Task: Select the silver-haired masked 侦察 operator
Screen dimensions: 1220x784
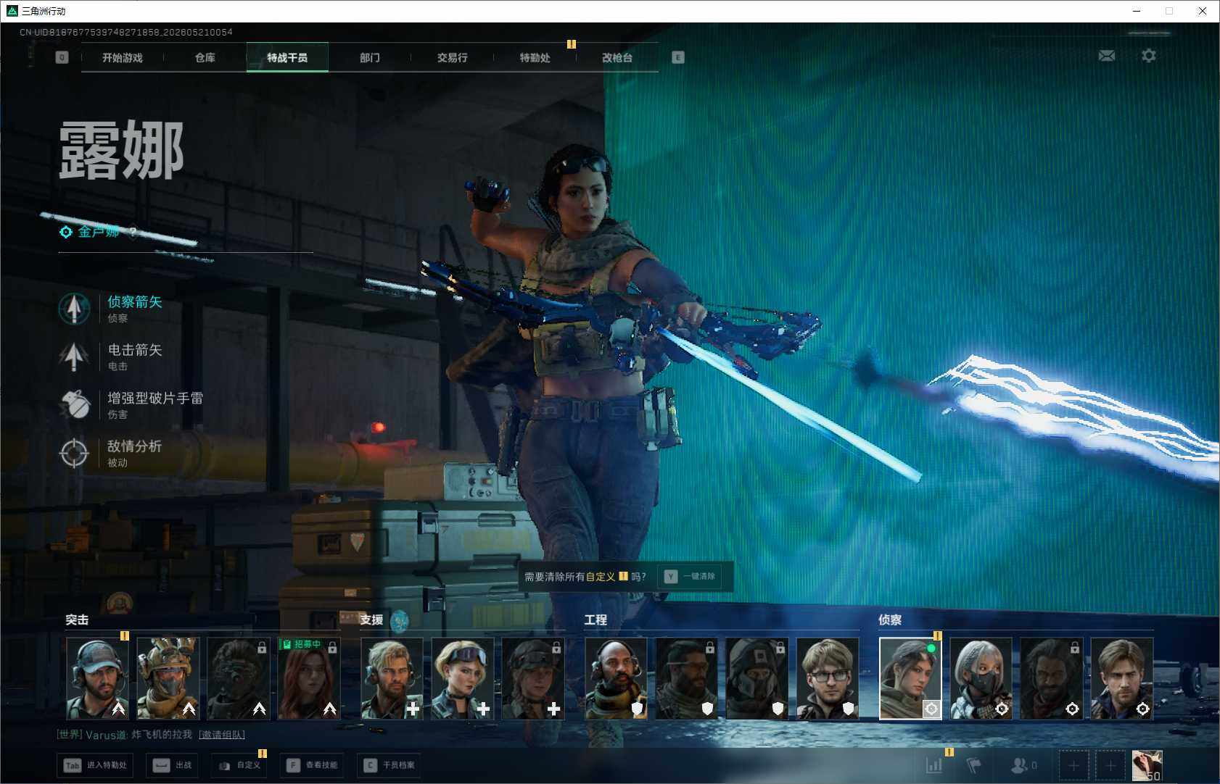Action: [981, 678]
